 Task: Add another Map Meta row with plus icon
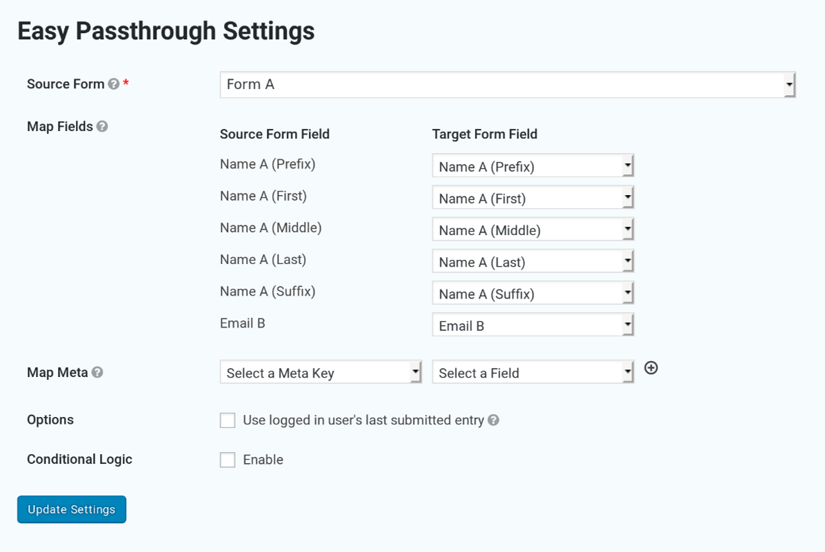(x=651, y=368)
